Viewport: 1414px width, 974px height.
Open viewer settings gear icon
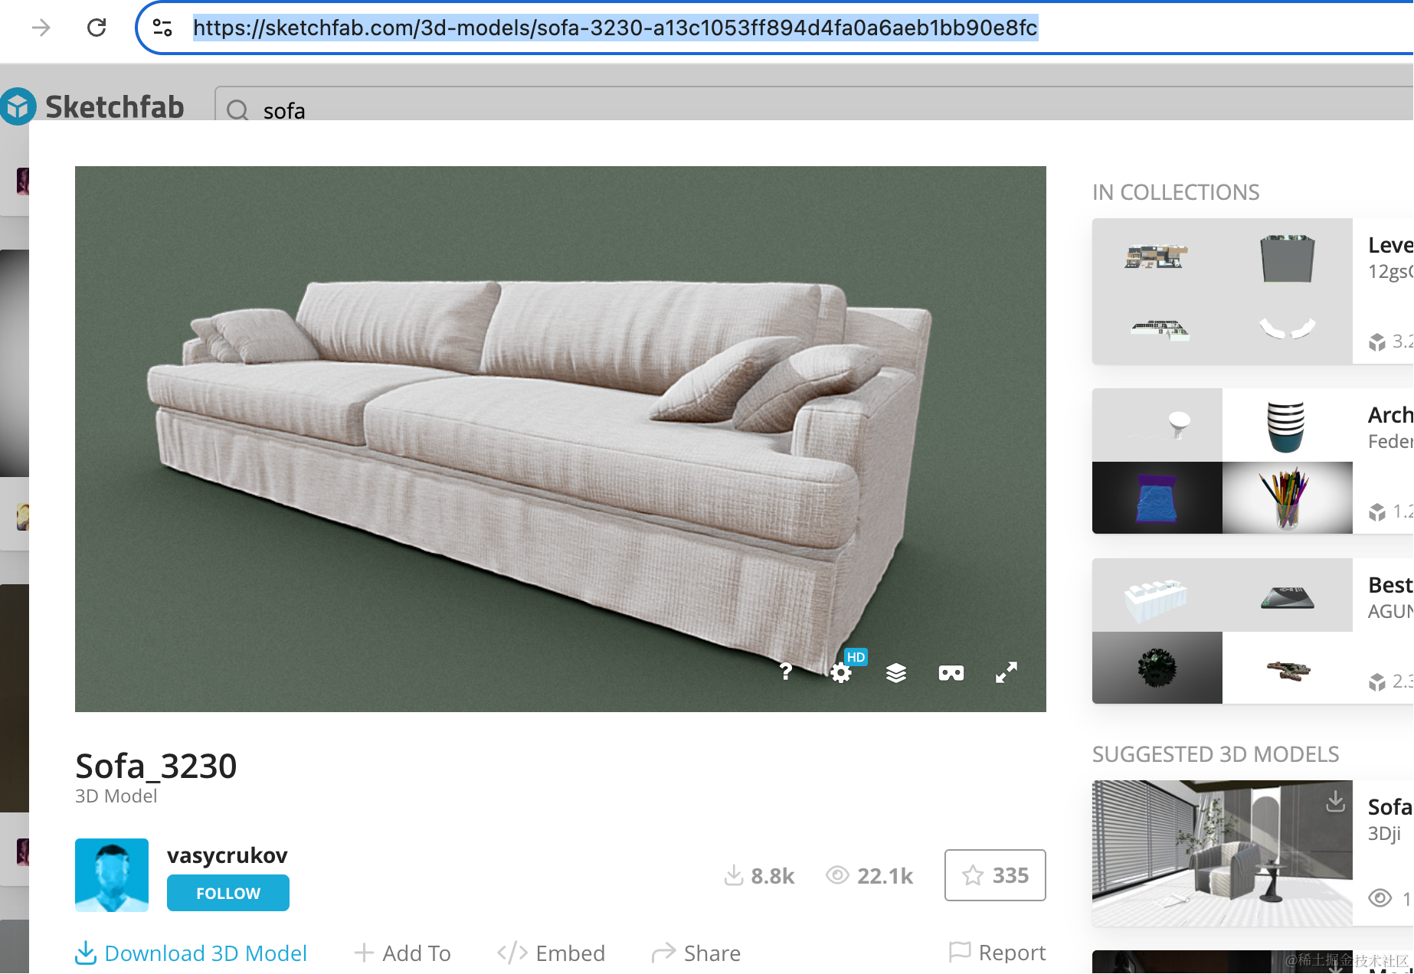coord(841,672)
